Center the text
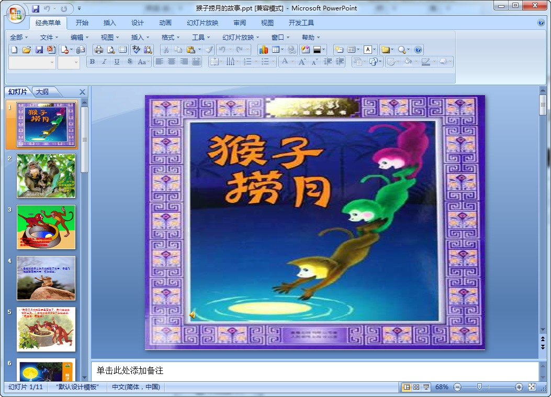 172,62
